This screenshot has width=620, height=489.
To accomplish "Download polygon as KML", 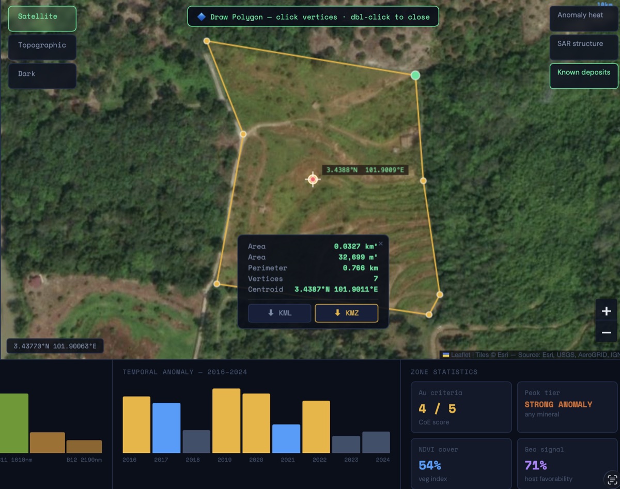I will 280,313.
